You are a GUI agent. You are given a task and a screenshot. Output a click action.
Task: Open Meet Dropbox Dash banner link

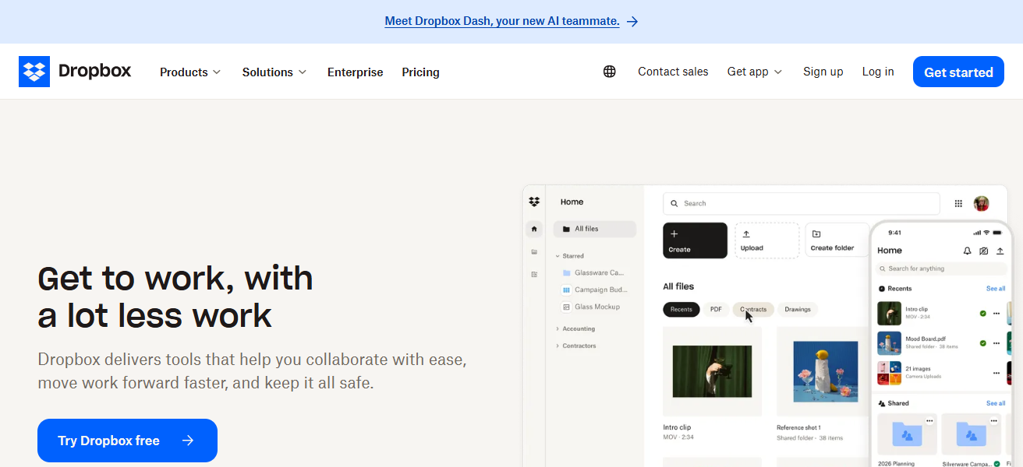click(x=502, y=22)
